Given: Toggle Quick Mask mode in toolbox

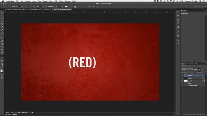Looking at the screenshot, I should click(2, 75).
